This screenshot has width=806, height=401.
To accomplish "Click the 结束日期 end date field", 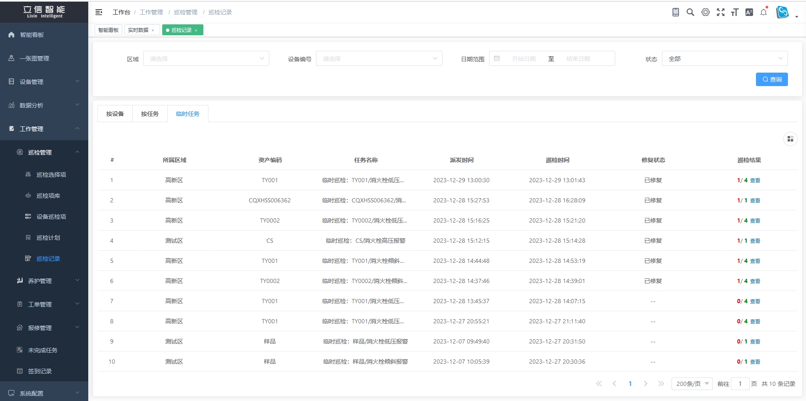I will pos(578,59).
